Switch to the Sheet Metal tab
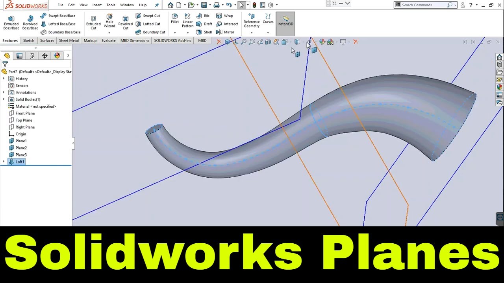This screenshot has width=504, height=283. tap(69, 40)
